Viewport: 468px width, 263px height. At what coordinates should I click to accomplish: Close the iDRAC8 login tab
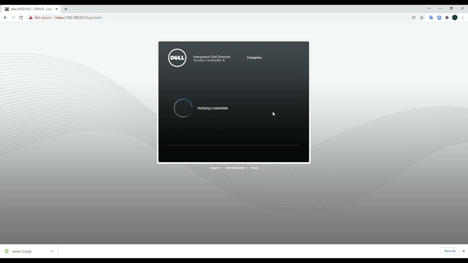tap(56, 9)
